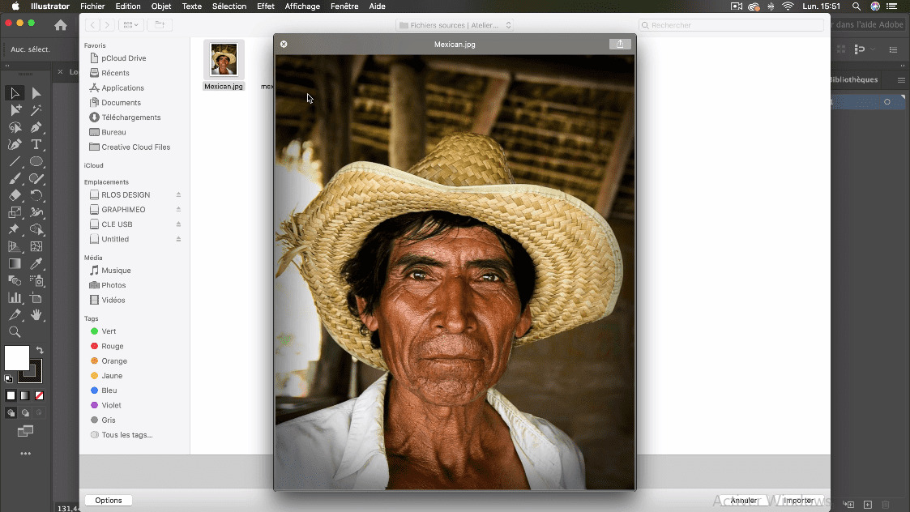Select the Scale tool
Image resolution: width=910 pixels, height=512 pixels.
tap(15, 212)
